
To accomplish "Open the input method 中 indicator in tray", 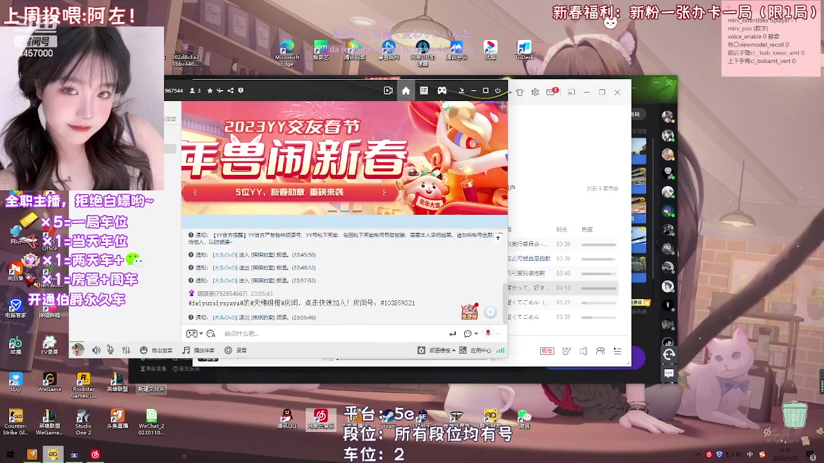I will (750, 455).
